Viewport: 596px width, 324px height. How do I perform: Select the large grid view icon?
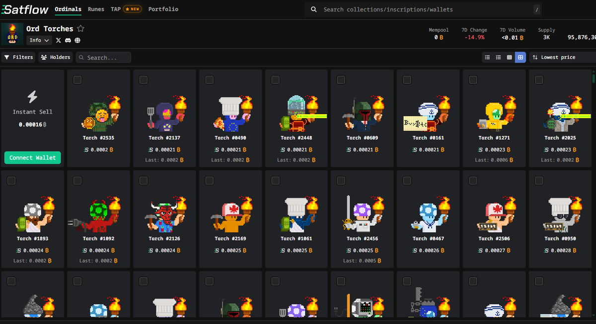[520, 58]
